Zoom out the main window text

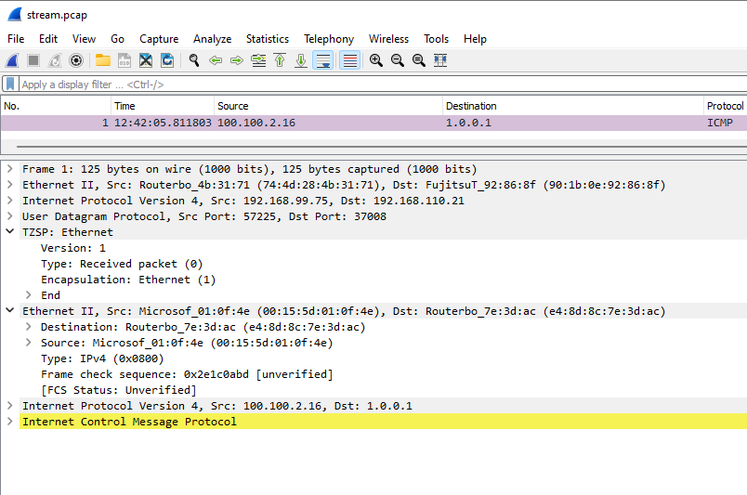tap(398, 60)
